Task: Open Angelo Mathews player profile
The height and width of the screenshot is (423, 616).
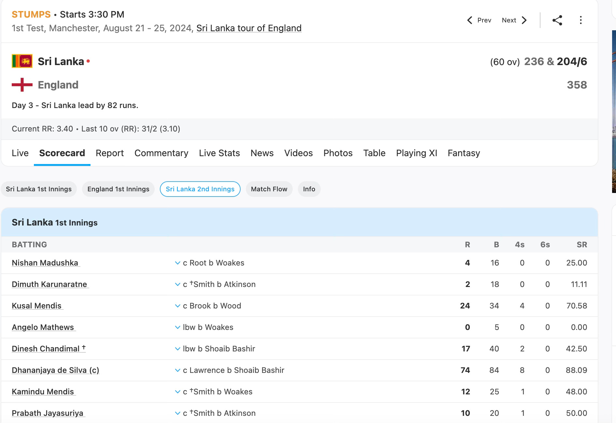Action: [x=43, y=327]
